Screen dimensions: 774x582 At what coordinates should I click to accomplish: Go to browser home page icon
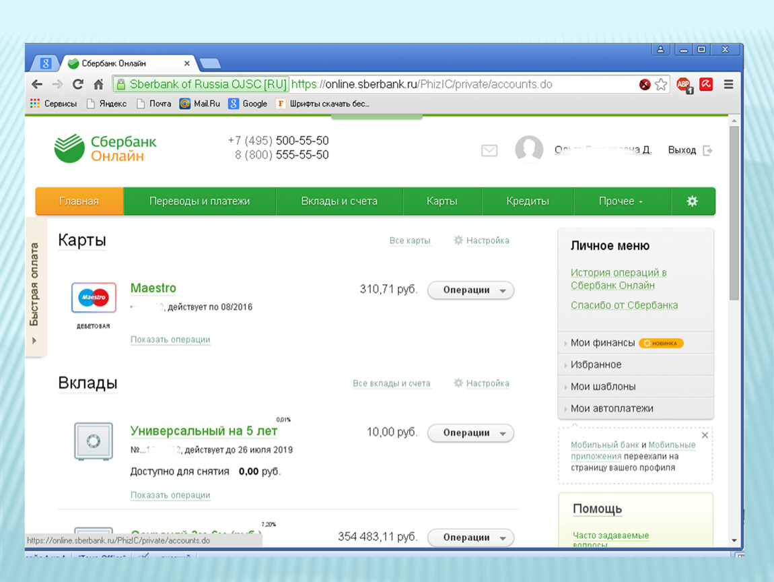pyautogui.click(x=99, y=84)
